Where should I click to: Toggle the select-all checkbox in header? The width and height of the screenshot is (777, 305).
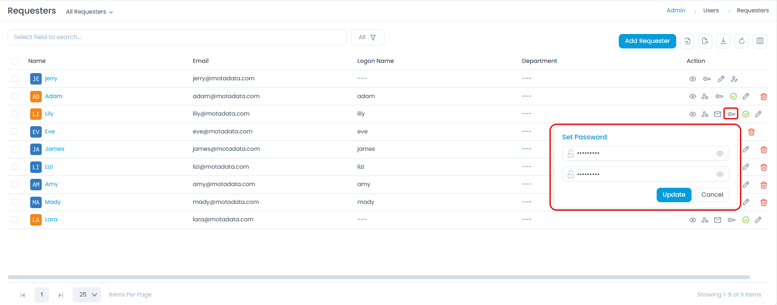pos(15,61)
